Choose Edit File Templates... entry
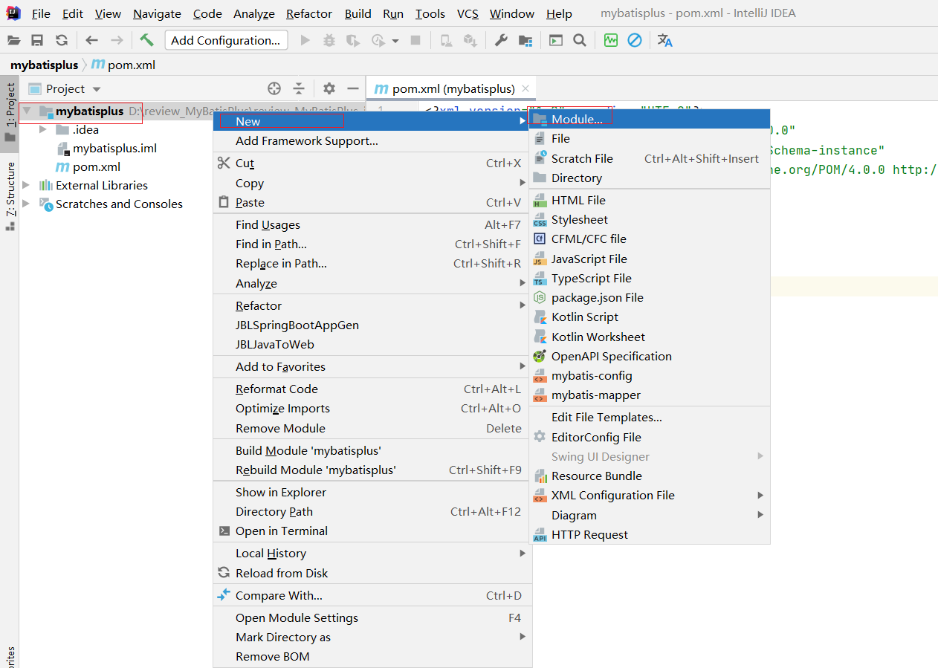The height and width of the screenshot is (668, 938). pos(649,417)
